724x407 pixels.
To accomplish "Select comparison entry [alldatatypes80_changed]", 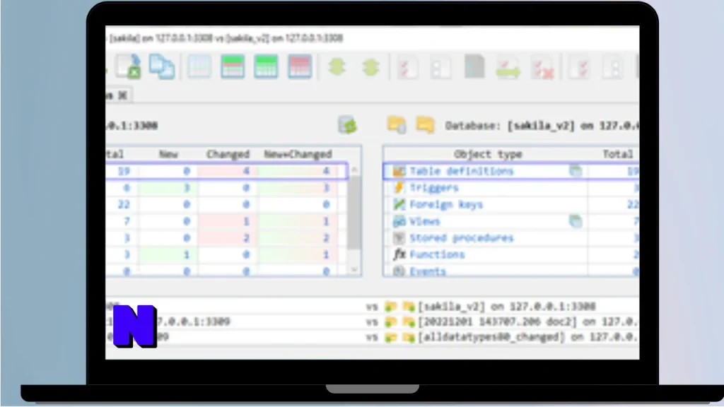I will [528, 337].
